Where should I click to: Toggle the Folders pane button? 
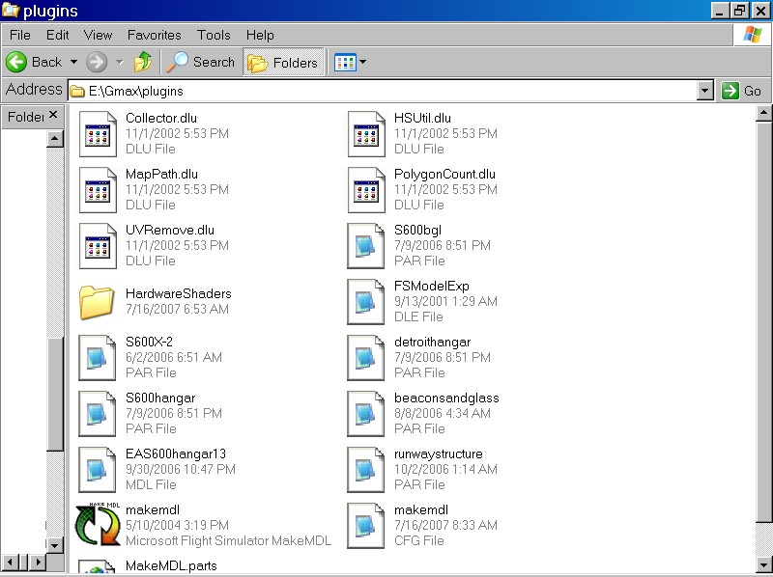(283, 63)
